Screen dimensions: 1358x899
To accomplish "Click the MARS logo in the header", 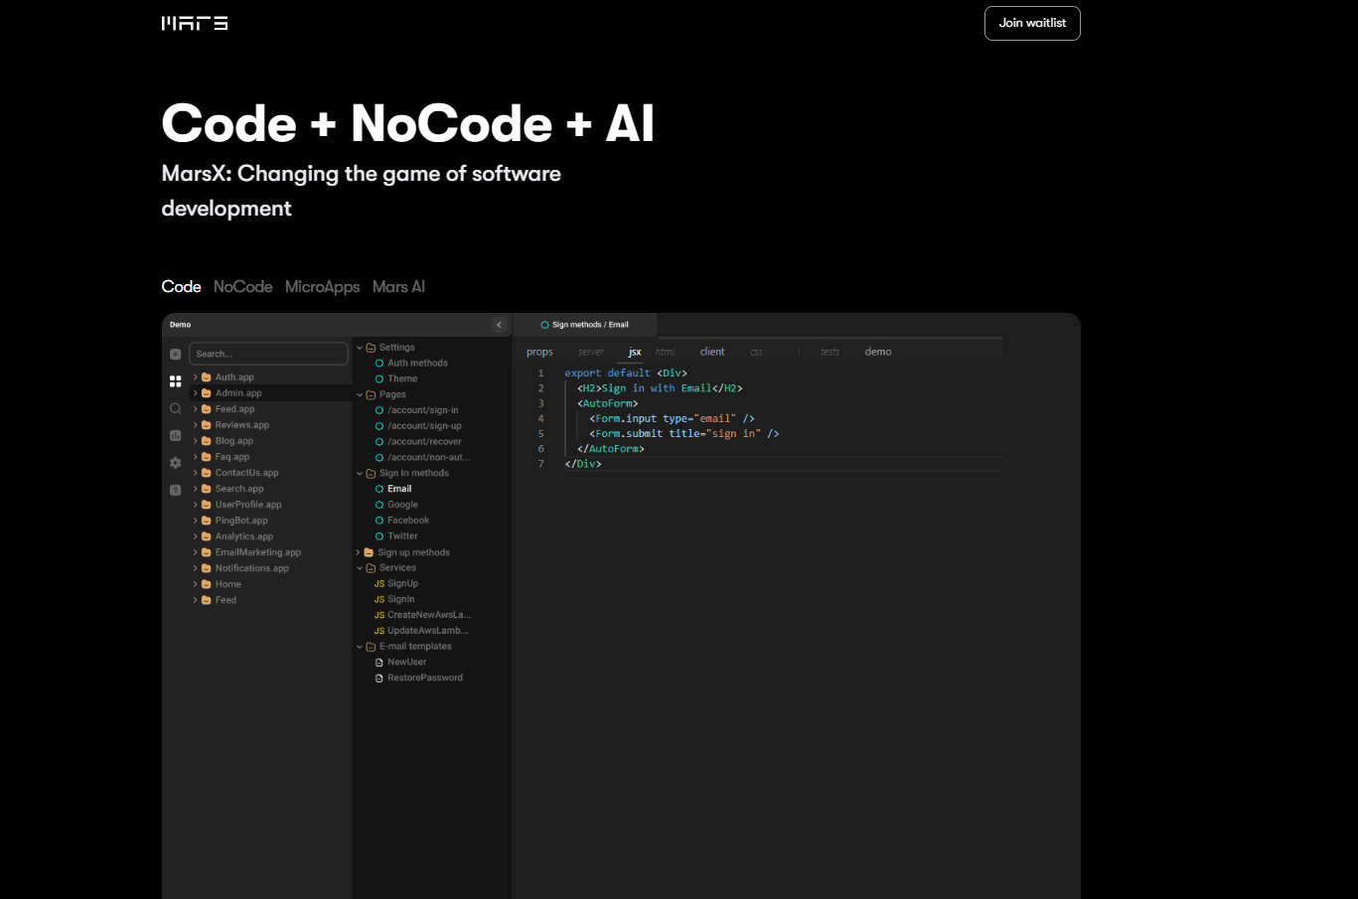I will coord(195,23).
